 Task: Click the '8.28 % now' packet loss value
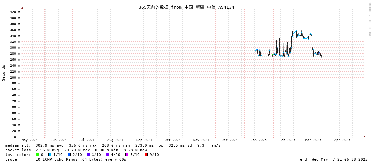135,150
